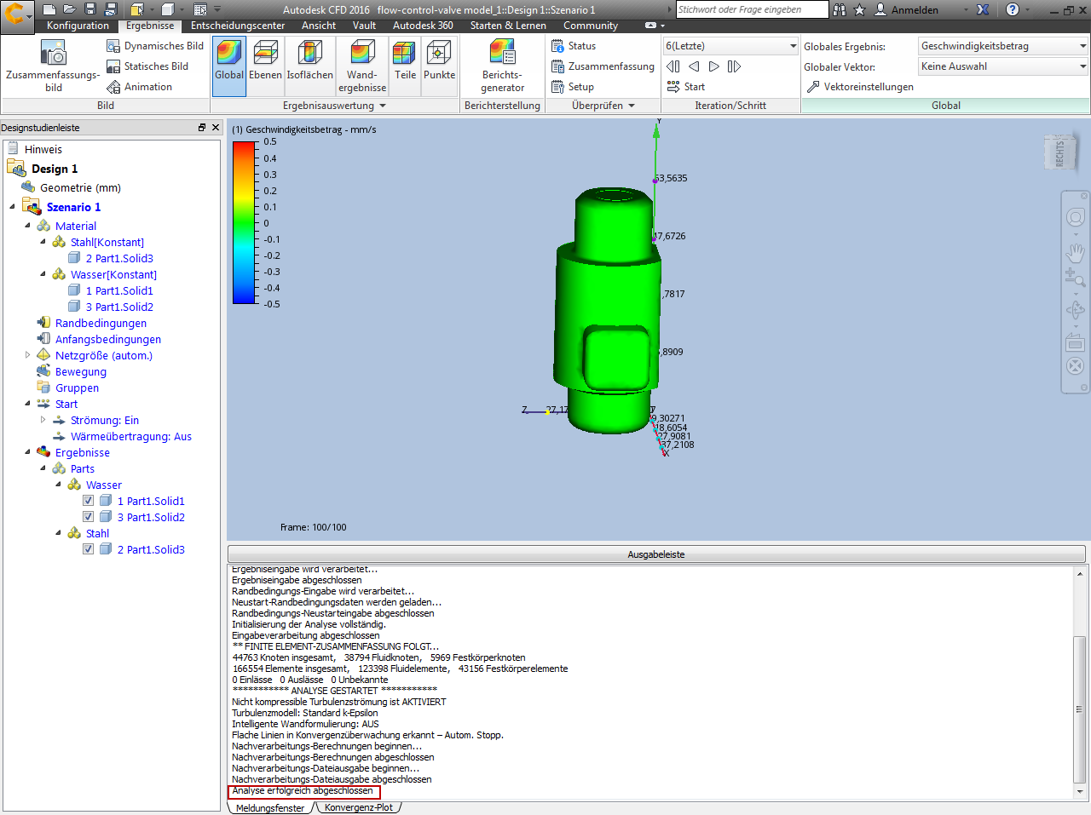This screenshot has height=815, width=1091.
Task: Select the Isoflächen iso surfaces tool
Action: [309, 66]
